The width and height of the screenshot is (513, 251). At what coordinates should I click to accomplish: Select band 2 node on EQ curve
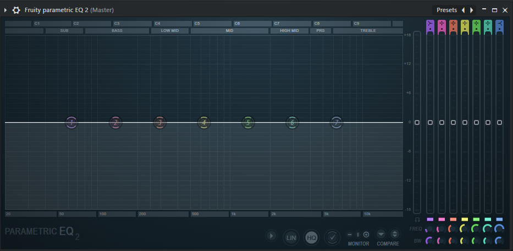[115, 123]
